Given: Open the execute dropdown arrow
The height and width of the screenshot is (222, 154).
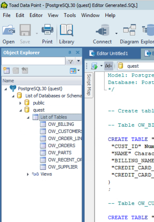Looking at the screenshot, I should [x=101, y=66].
